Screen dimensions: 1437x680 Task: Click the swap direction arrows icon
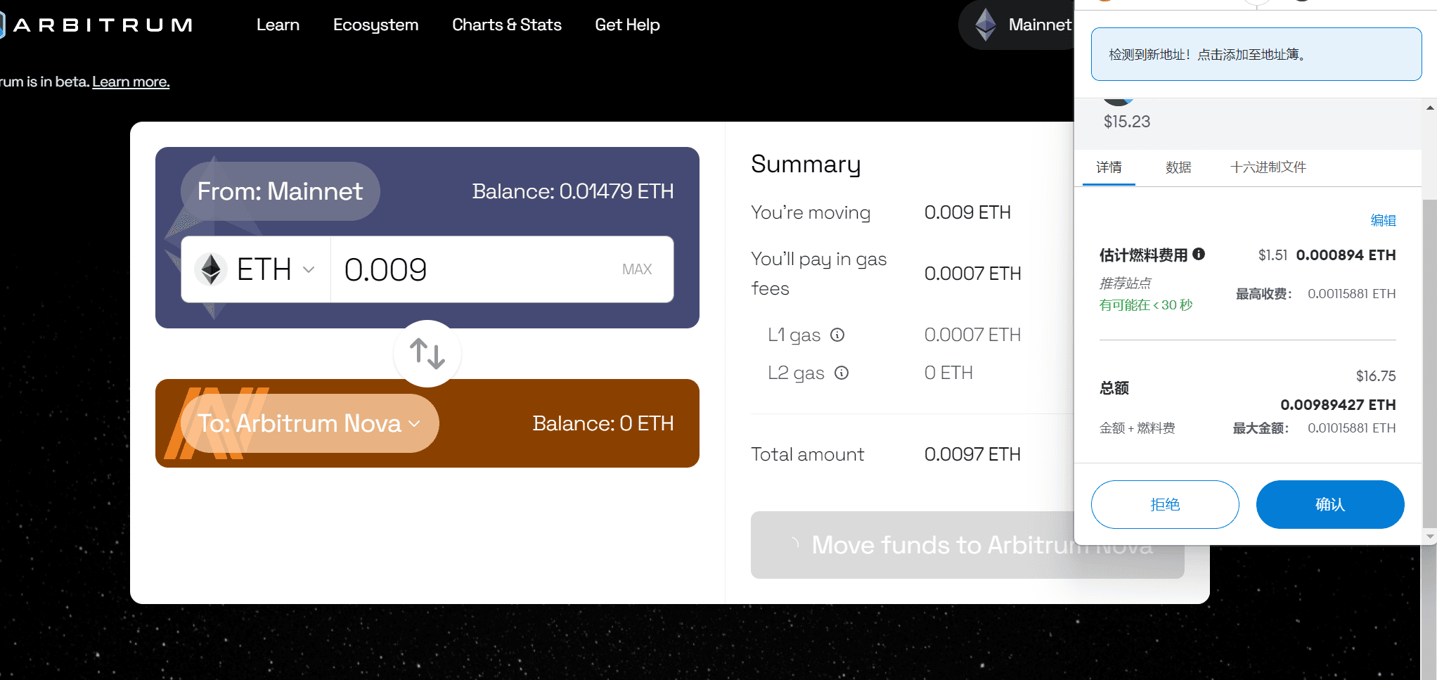click(x=427, y=354)
